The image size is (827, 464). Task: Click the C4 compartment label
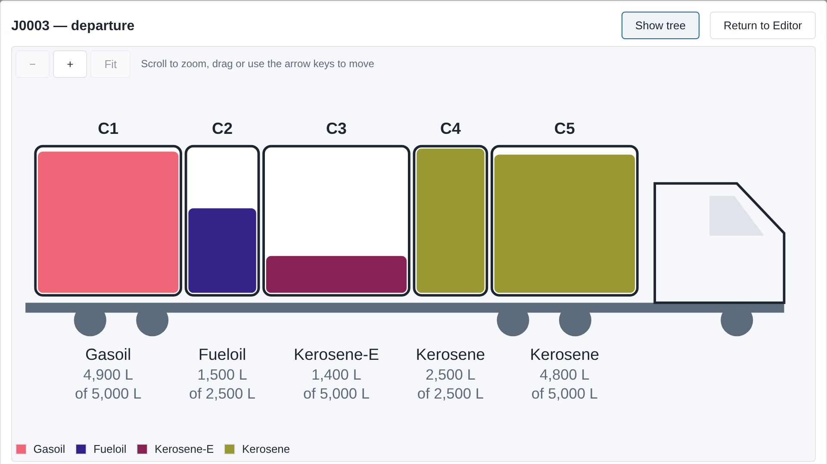(x=451, y=128)
